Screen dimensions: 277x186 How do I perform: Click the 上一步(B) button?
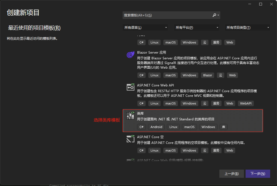232,174
